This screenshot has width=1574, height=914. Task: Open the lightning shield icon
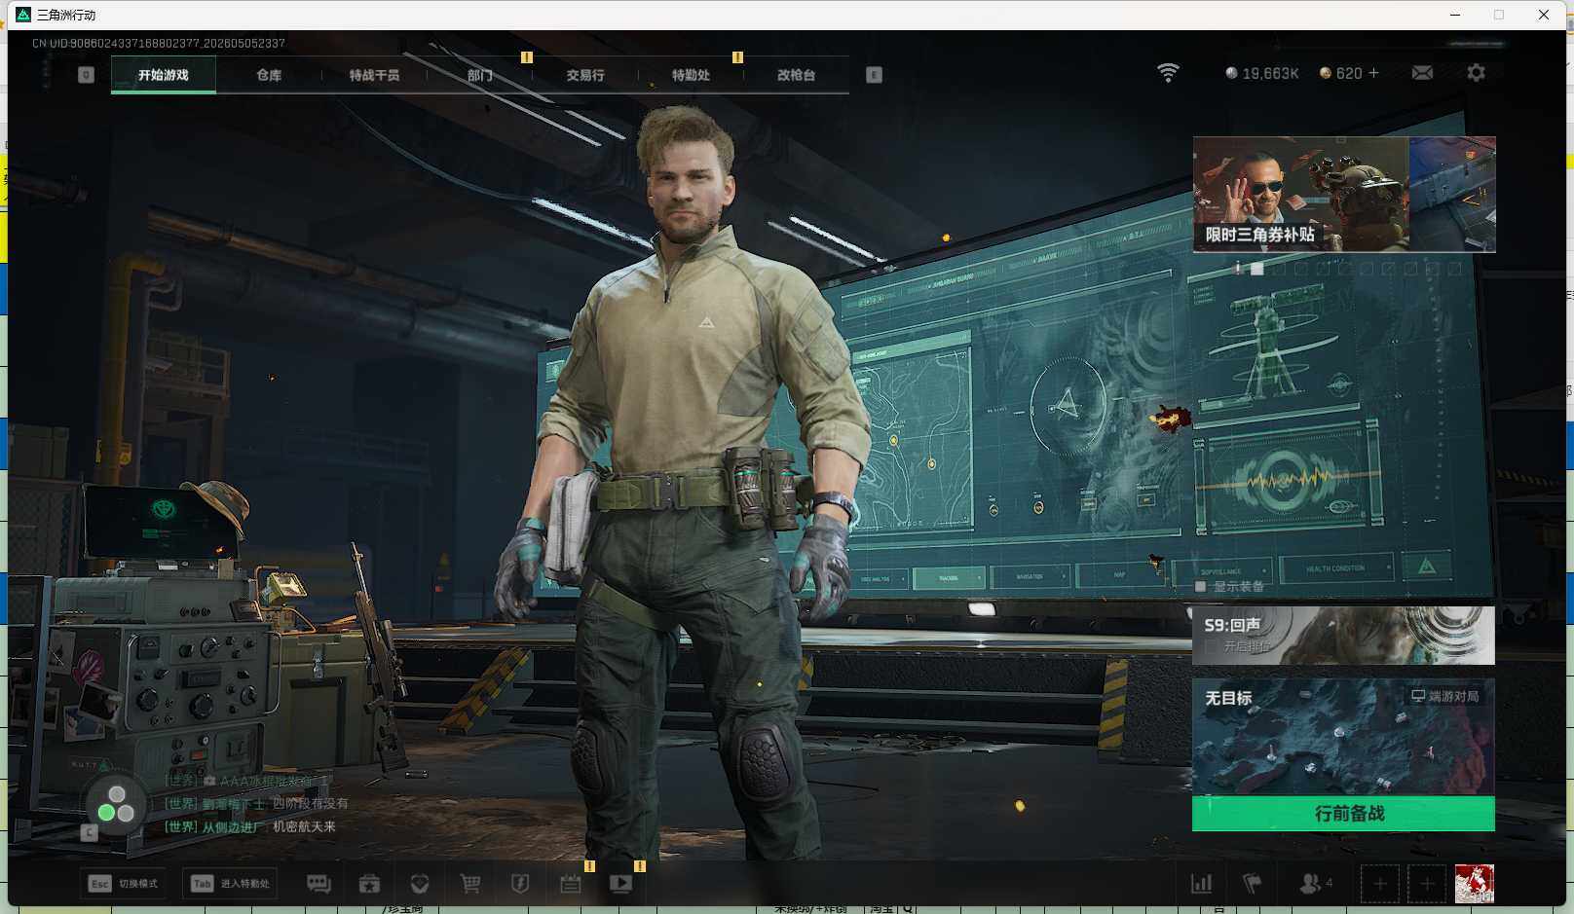[x=520, y=884]
